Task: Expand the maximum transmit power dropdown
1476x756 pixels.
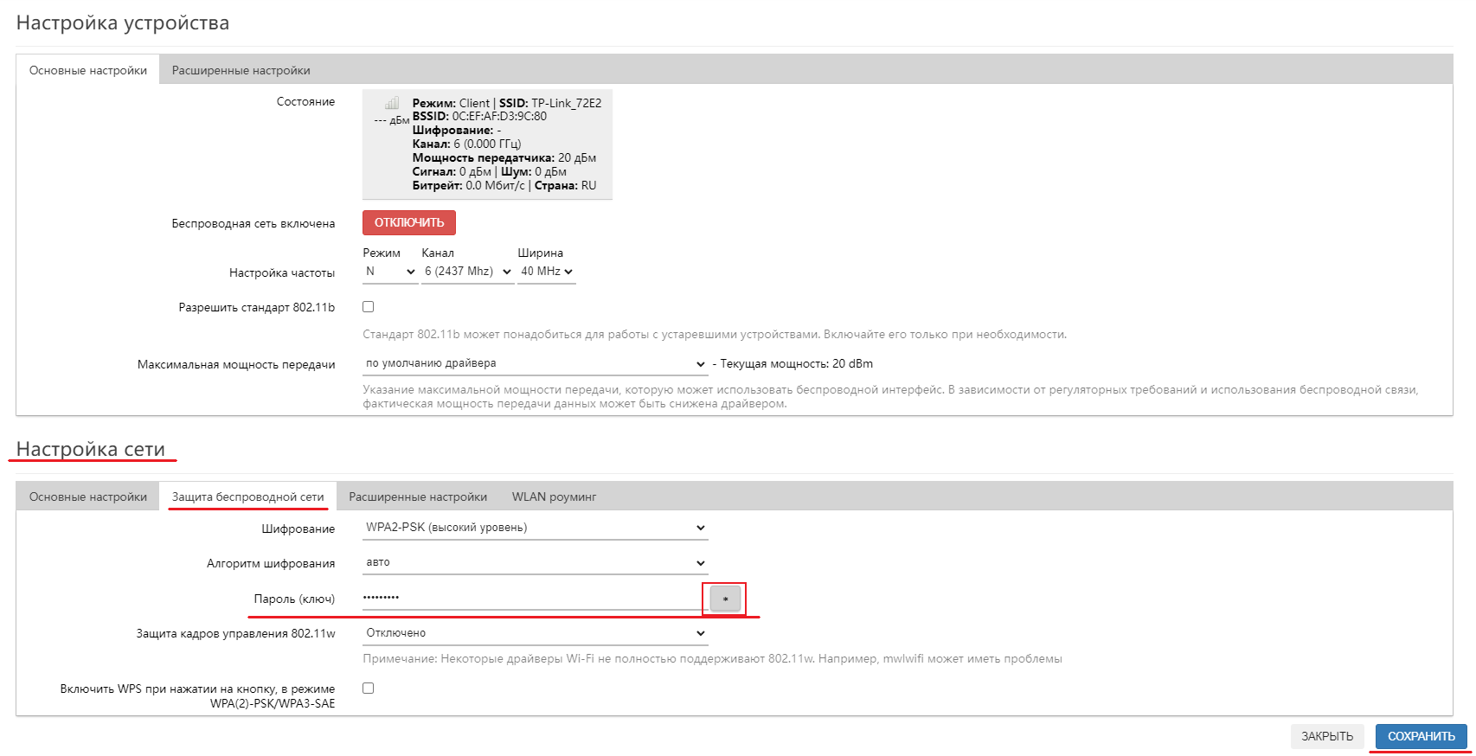Action: coord(535,364)
